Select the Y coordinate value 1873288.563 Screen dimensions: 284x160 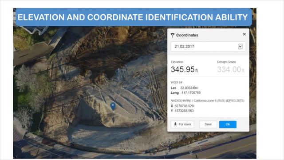(x=184, y=111)
